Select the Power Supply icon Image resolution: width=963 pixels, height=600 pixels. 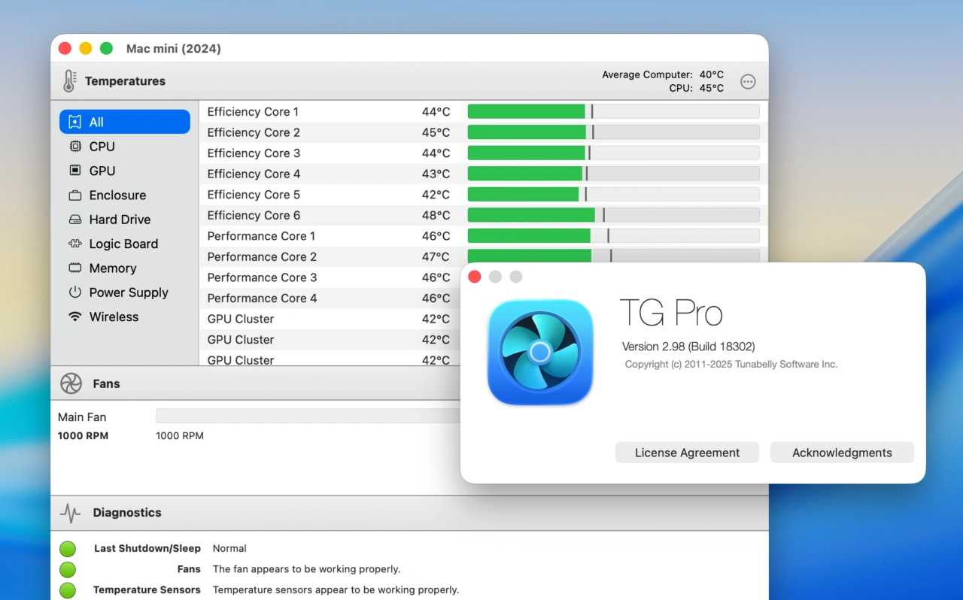click(x=74, y=292)
